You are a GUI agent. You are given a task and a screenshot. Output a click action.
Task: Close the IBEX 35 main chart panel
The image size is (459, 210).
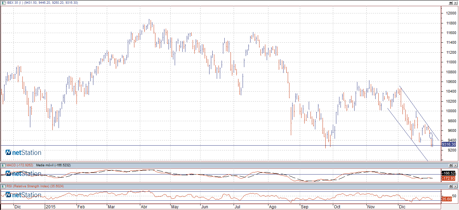point(456,3)
